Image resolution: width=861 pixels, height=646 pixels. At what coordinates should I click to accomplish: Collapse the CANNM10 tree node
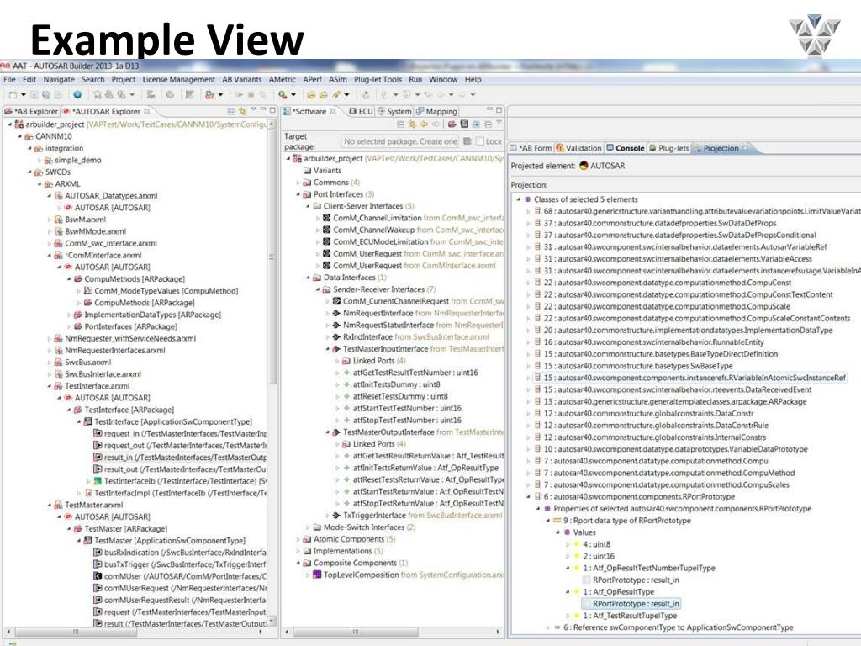click(20, 136)
